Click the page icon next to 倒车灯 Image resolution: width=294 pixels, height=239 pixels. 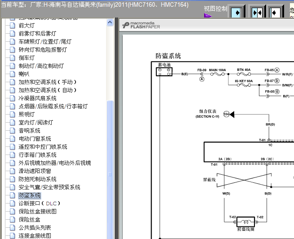click(x=13, y=58)
